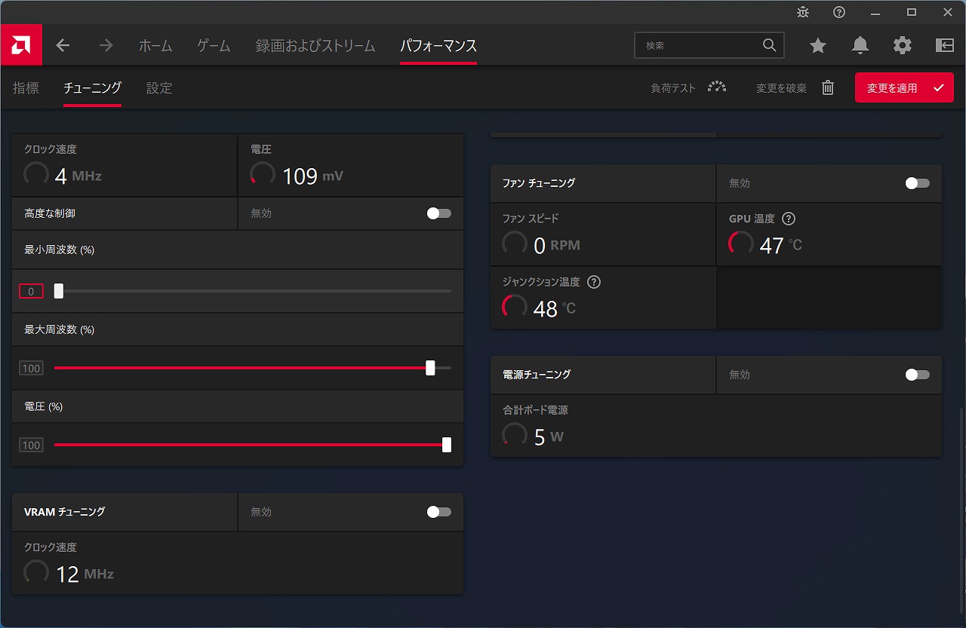966x628 pixels.
Task: Open help with the question mark icon
Action: (839, 12)
